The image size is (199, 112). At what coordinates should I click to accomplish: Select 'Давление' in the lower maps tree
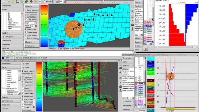11,90
